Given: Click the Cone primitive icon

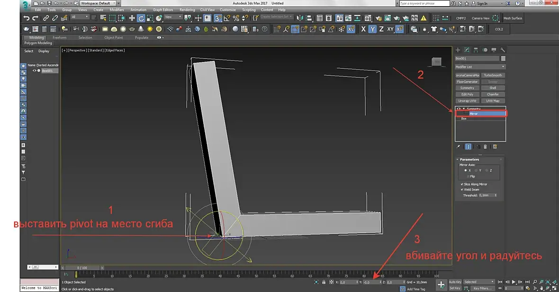Looking at the screenshot, I should 141,29.
